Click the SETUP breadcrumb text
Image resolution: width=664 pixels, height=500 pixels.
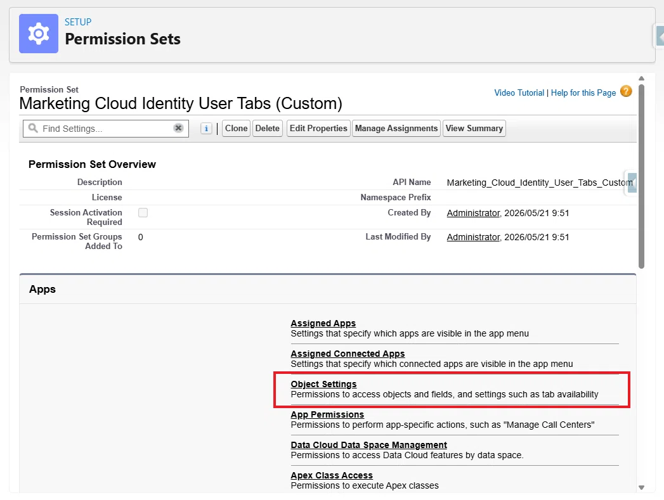pos(78,22)
